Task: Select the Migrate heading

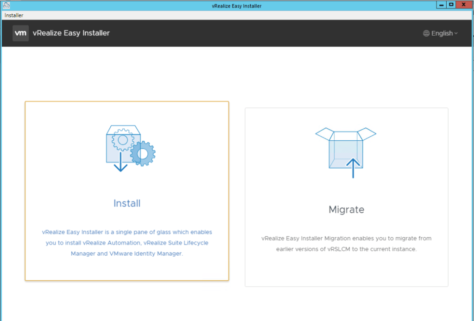Action: [346, 209]
